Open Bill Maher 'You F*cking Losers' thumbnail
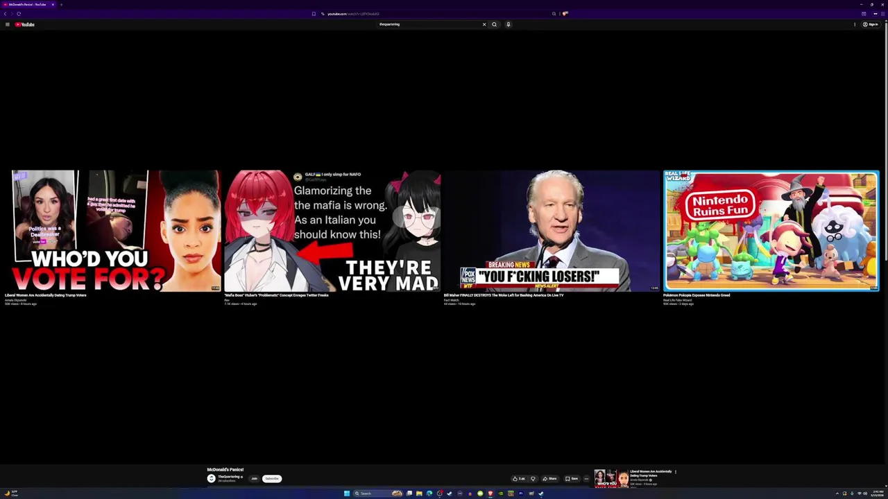Image resolution: width=888 pixels, height=499 pixels. [x=552, y=231]
